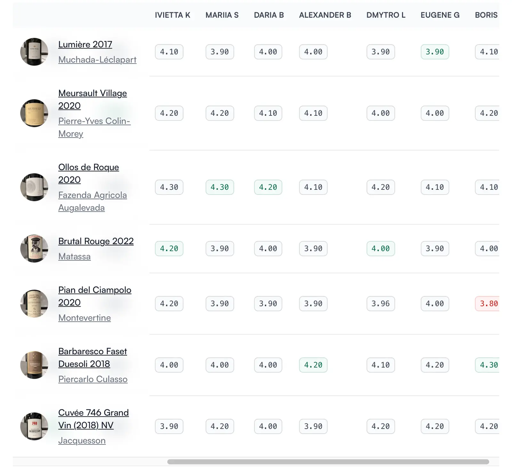The width and height of the screenshot is (512, 470).
Task: Open the Brutal Rouge 2022 bottle picture
Action: tap(34, 249)
